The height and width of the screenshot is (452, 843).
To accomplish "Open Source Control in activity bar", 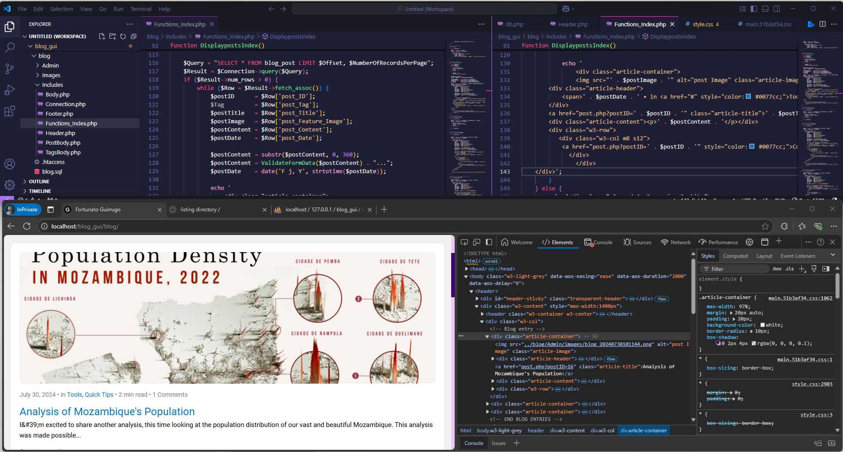I will coord(10,68).
